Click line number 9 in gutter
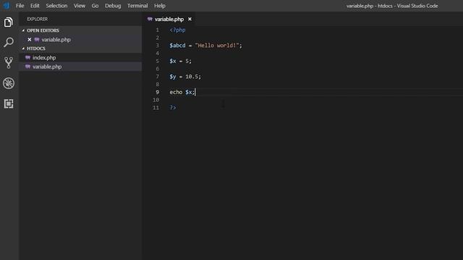Image resolution: width=463 pixels, height=260 pixels. 158,92
